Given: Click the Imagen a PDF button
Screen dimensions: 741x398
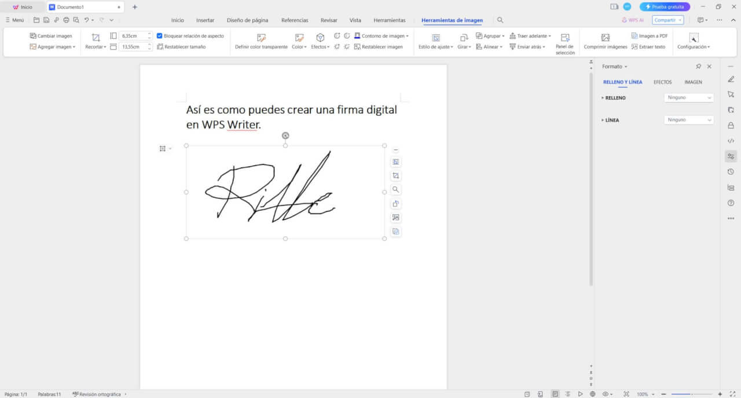Looking at the screenshot, I should pos(649,36).
